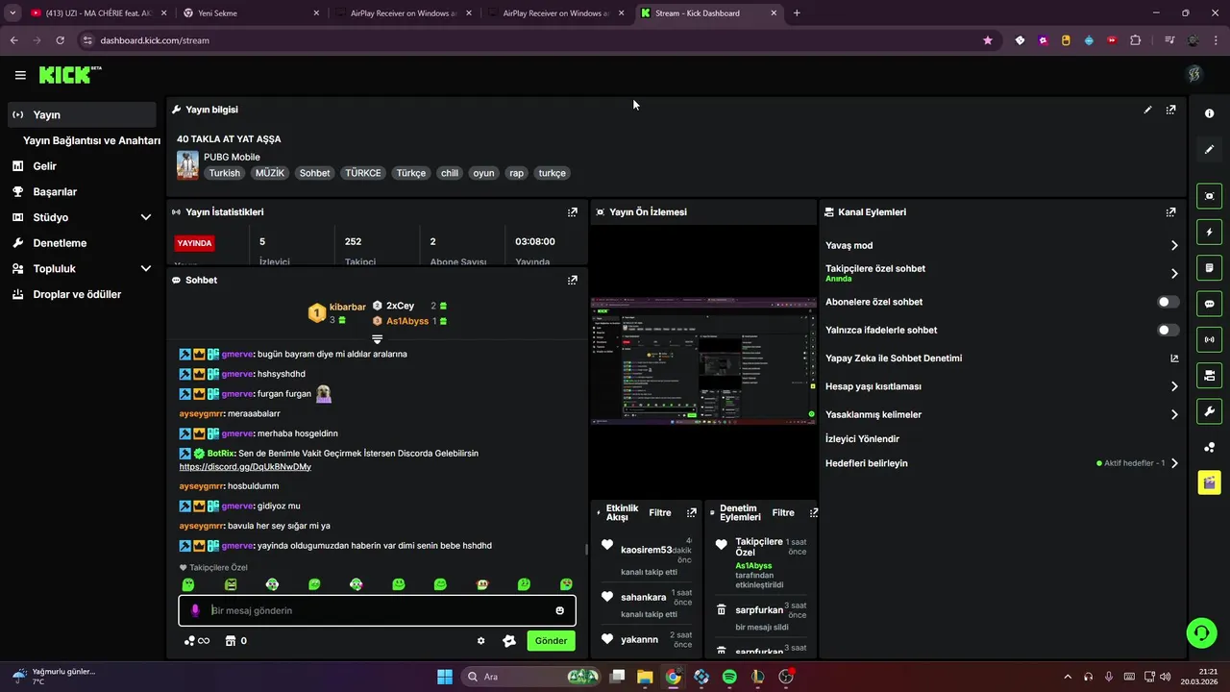Open Hedefleri belirleyin arrow

1174,463
